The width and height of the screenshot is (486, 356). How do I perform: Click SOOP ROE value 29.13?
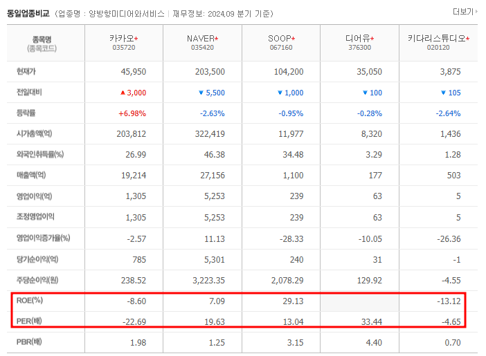coord(293,301)
